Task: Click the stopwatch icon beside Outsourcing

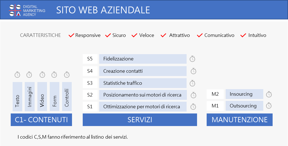Action: tap(269, 106)
